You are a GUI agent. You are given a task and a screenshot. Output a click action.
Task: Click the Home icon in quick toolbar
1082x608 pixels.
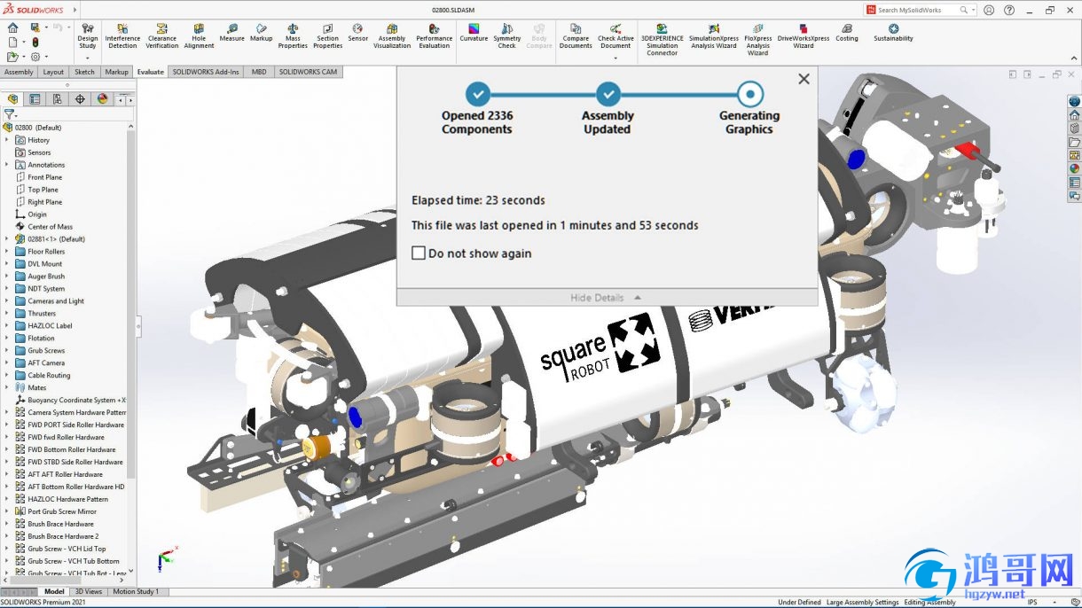pyautogui.click(x=12, y=27)
